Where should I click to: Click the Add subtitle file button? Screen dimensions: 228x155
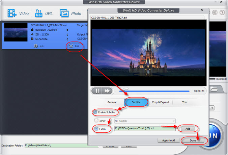point(188,129)
